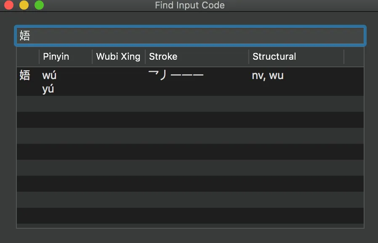Click the first result row
This screenshot has width=378, height=243.
(189, 81)
